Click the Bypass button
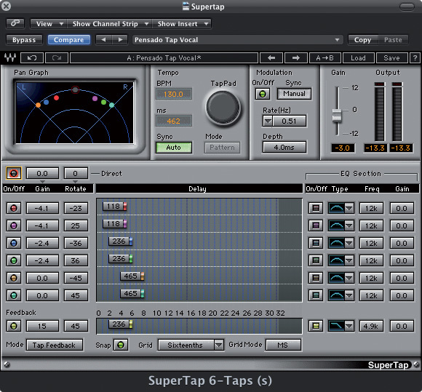The width and height of the screenshot is (422, 392). coord(24,40)
